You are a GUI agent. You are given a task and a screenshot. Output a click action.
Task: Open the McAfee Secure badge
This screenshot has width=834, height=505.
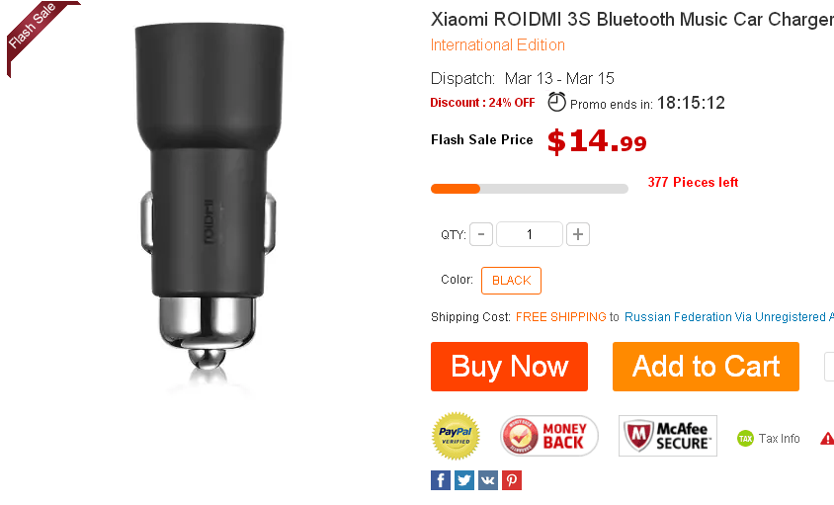point(668,436)
